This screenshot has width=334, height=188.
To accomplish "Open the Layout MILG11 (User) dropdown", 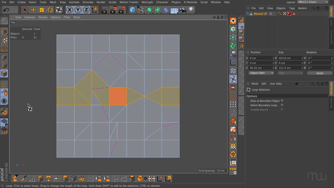I will [312, 2].
